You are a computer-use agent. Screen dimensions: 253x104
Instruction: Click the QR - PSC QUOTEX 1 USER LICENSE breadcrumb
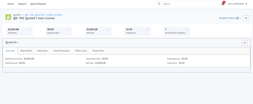point(44,15)
